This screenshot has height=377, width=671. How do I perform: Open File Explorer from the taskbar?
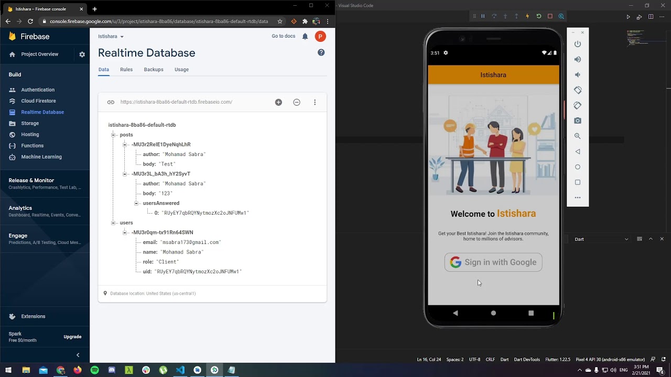click(26, 370)
